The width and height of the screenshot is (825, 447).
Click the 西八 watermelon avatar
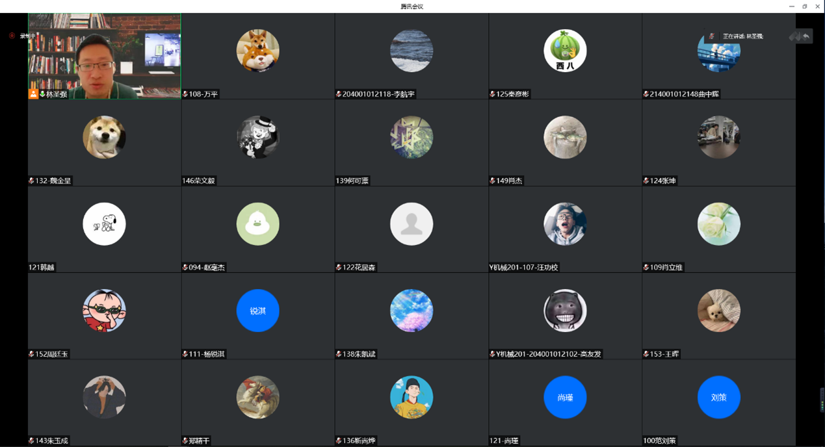565,51
